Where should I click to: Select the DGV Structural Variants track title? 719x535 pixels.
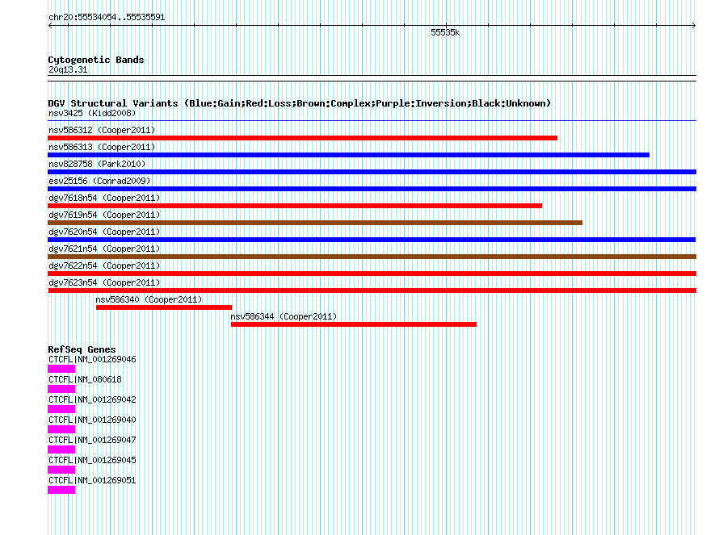click(300, 103)
